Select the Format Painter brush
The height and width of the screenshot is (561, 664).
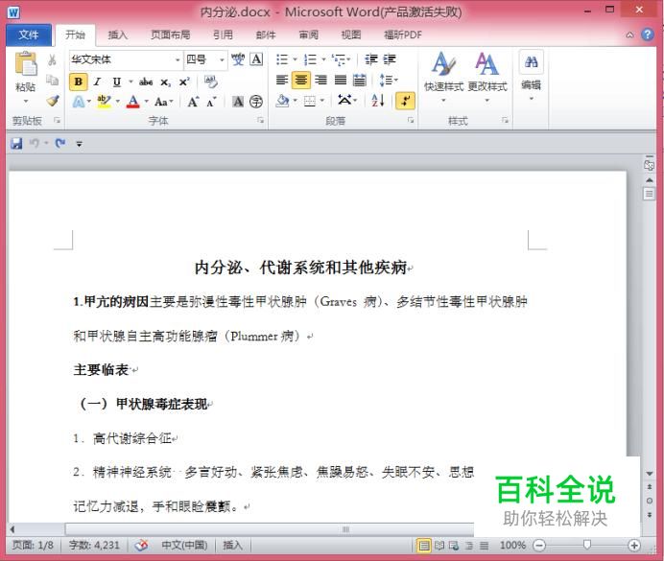coord(53,101)
